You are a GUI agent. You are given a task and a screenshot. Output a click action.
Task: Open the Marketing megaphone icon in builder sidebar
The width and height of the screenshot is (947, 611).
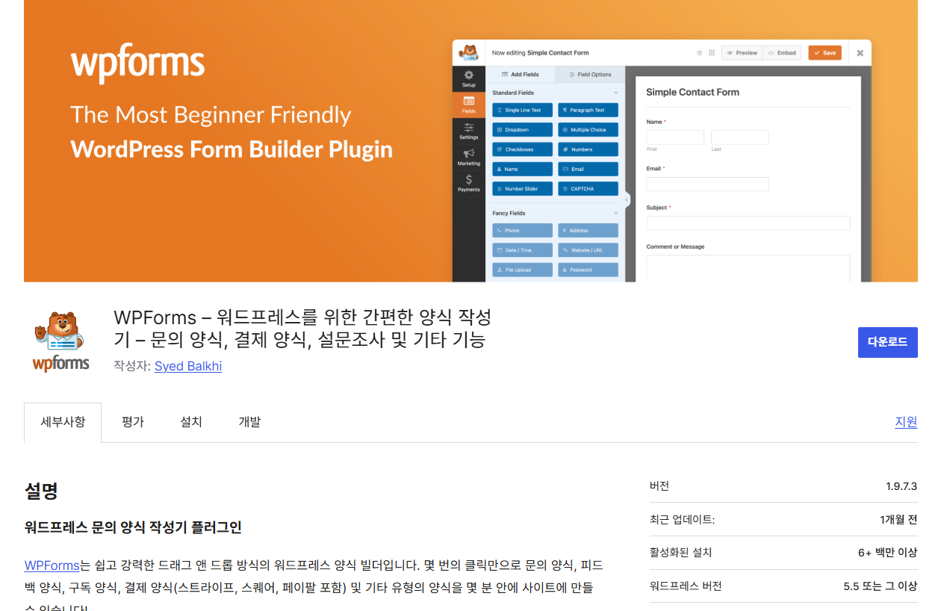pos(468,153)
